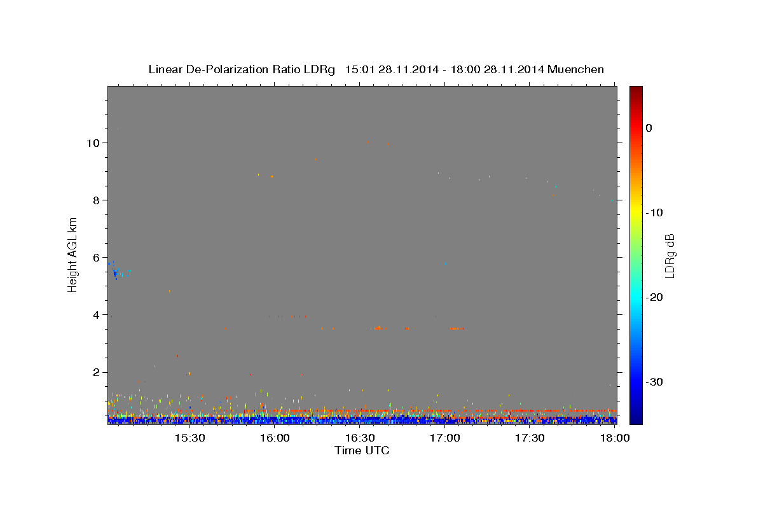The width and height of the screenshot is (763, 509).
Task: Click the colorbar value 0
Action: 649,128
